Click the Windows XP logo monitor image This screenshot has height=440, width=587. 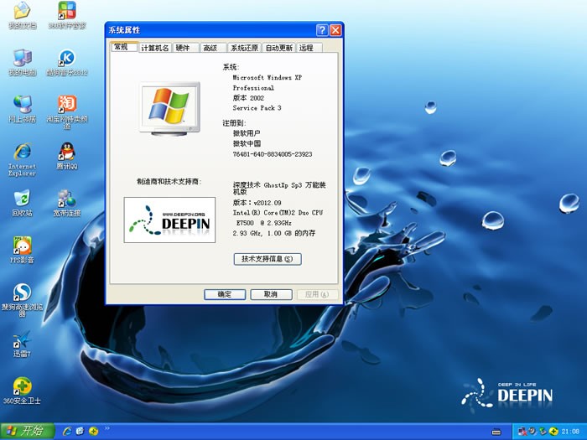(169, 108)
